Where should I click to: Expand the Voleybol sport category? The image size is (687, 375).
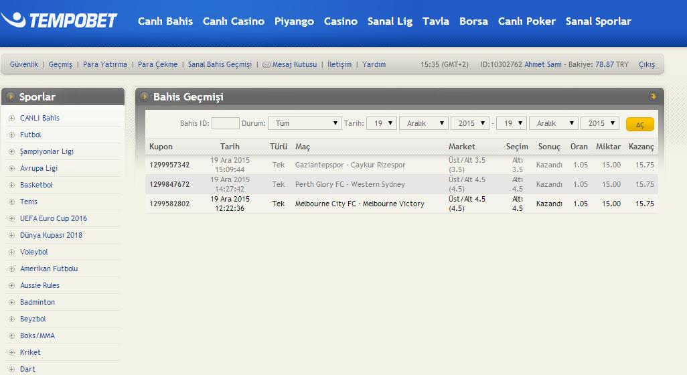click(x=33, y=252)
